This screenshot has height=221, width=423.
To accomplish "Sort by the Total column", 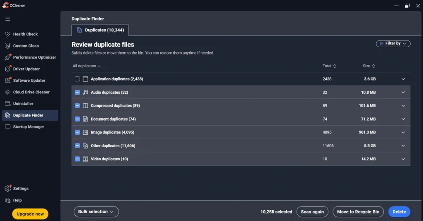I will [329, 66].
